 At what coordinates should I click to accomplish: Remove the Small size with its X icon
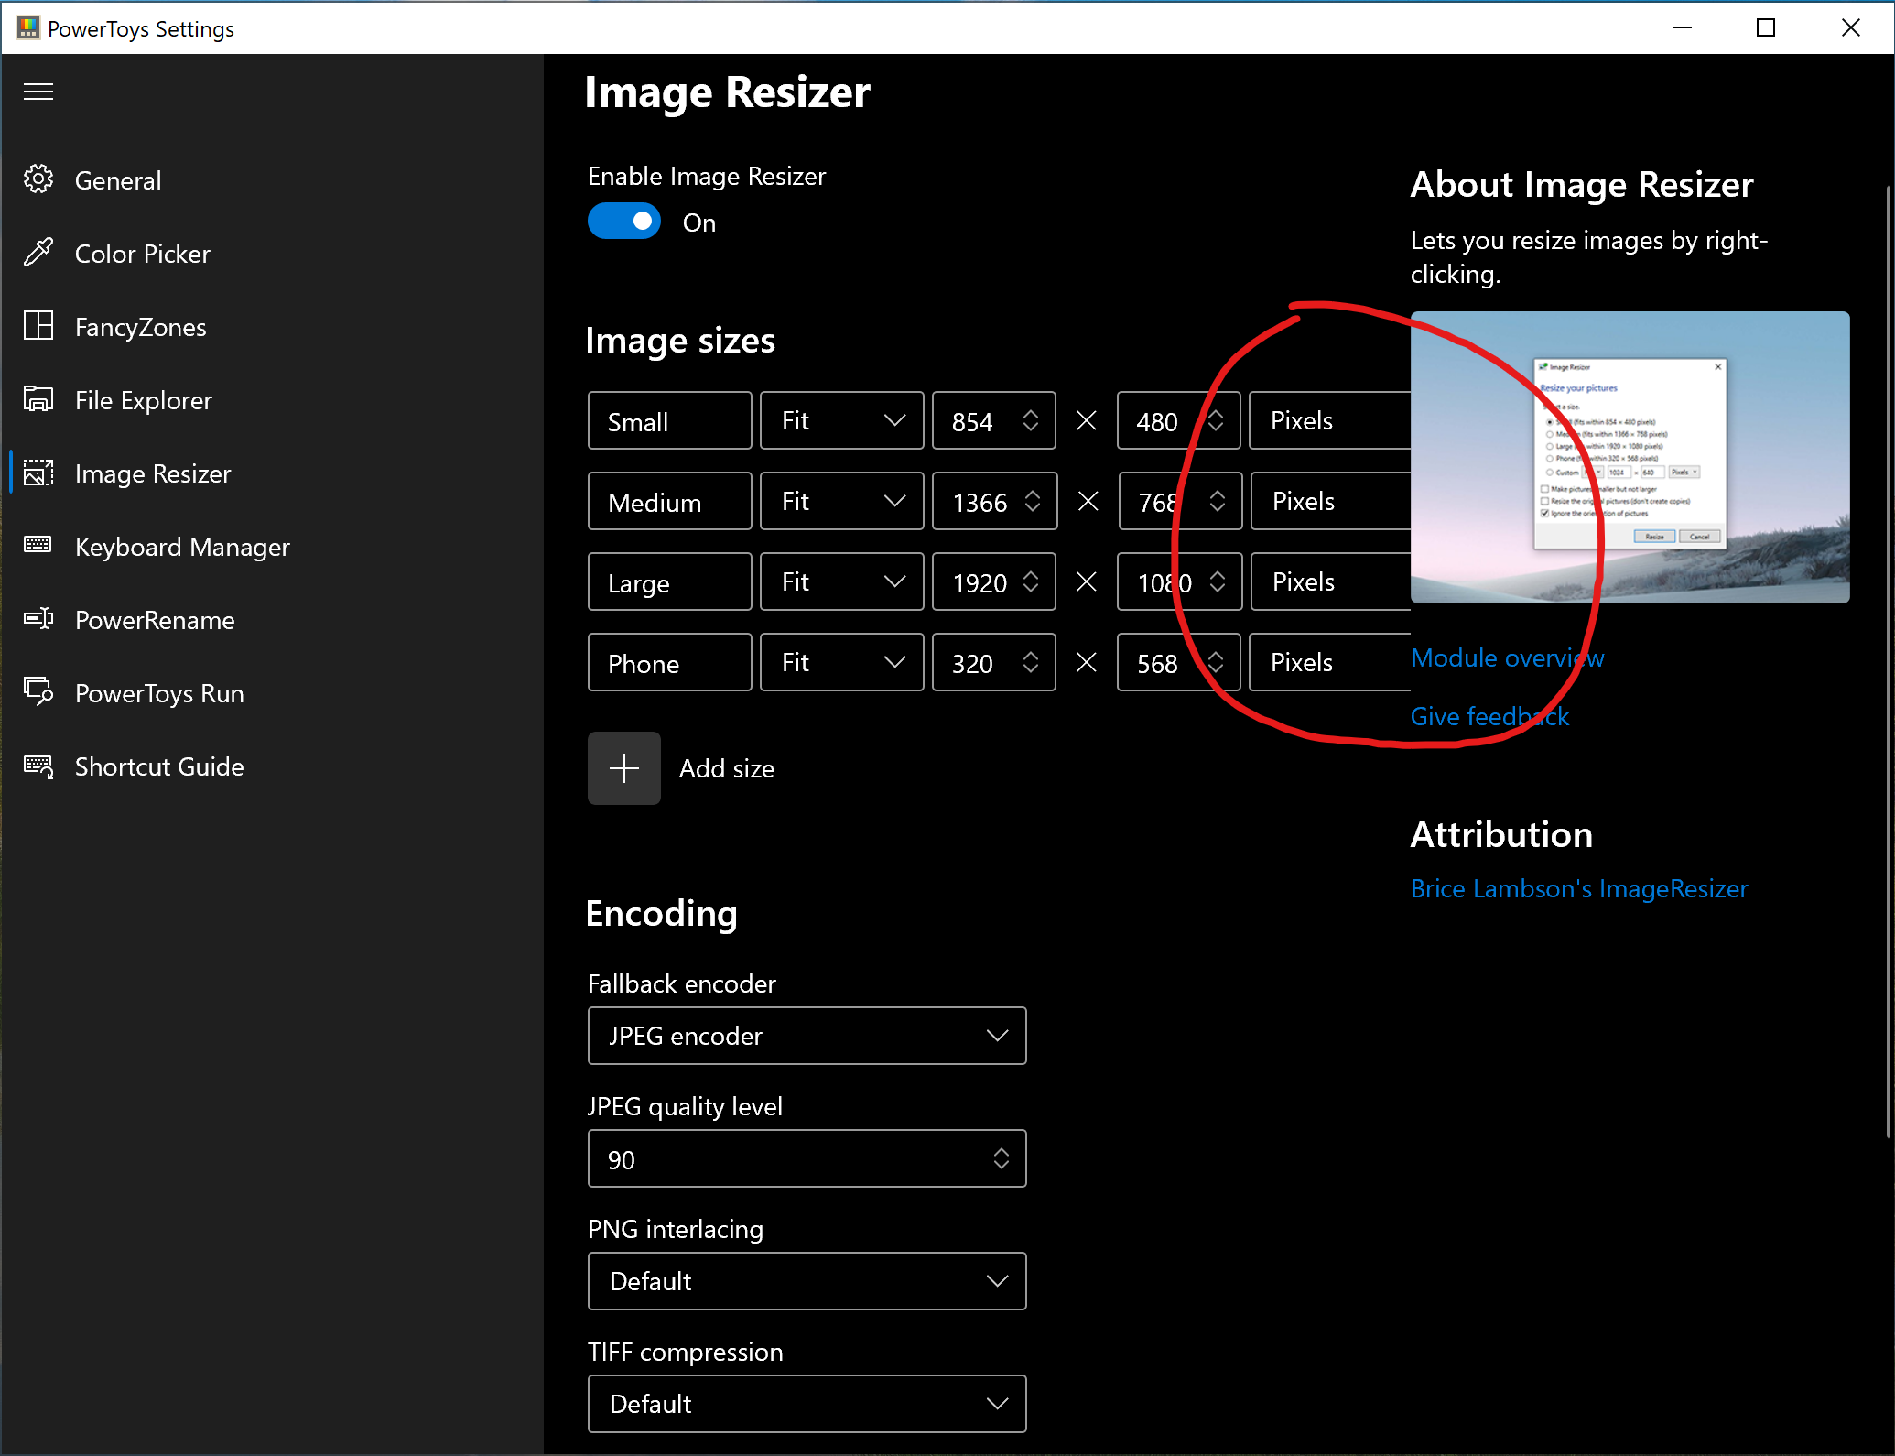coord(1086,420)
